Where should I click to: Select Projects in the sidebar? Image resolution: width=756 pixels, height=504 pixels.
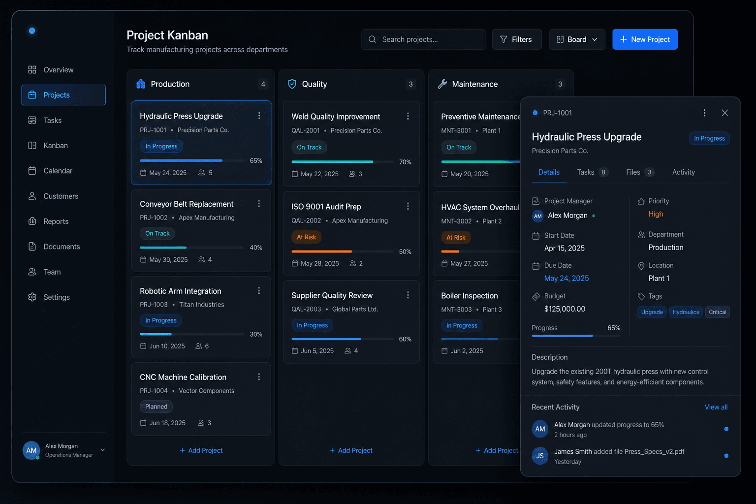(63, 95)
